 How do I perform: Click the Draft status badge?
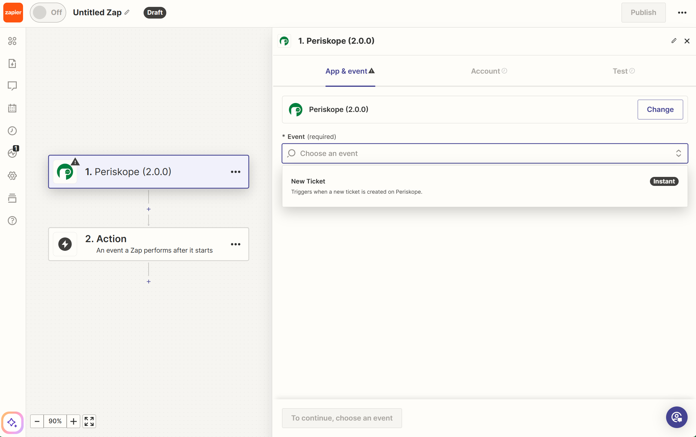point(155,13)
